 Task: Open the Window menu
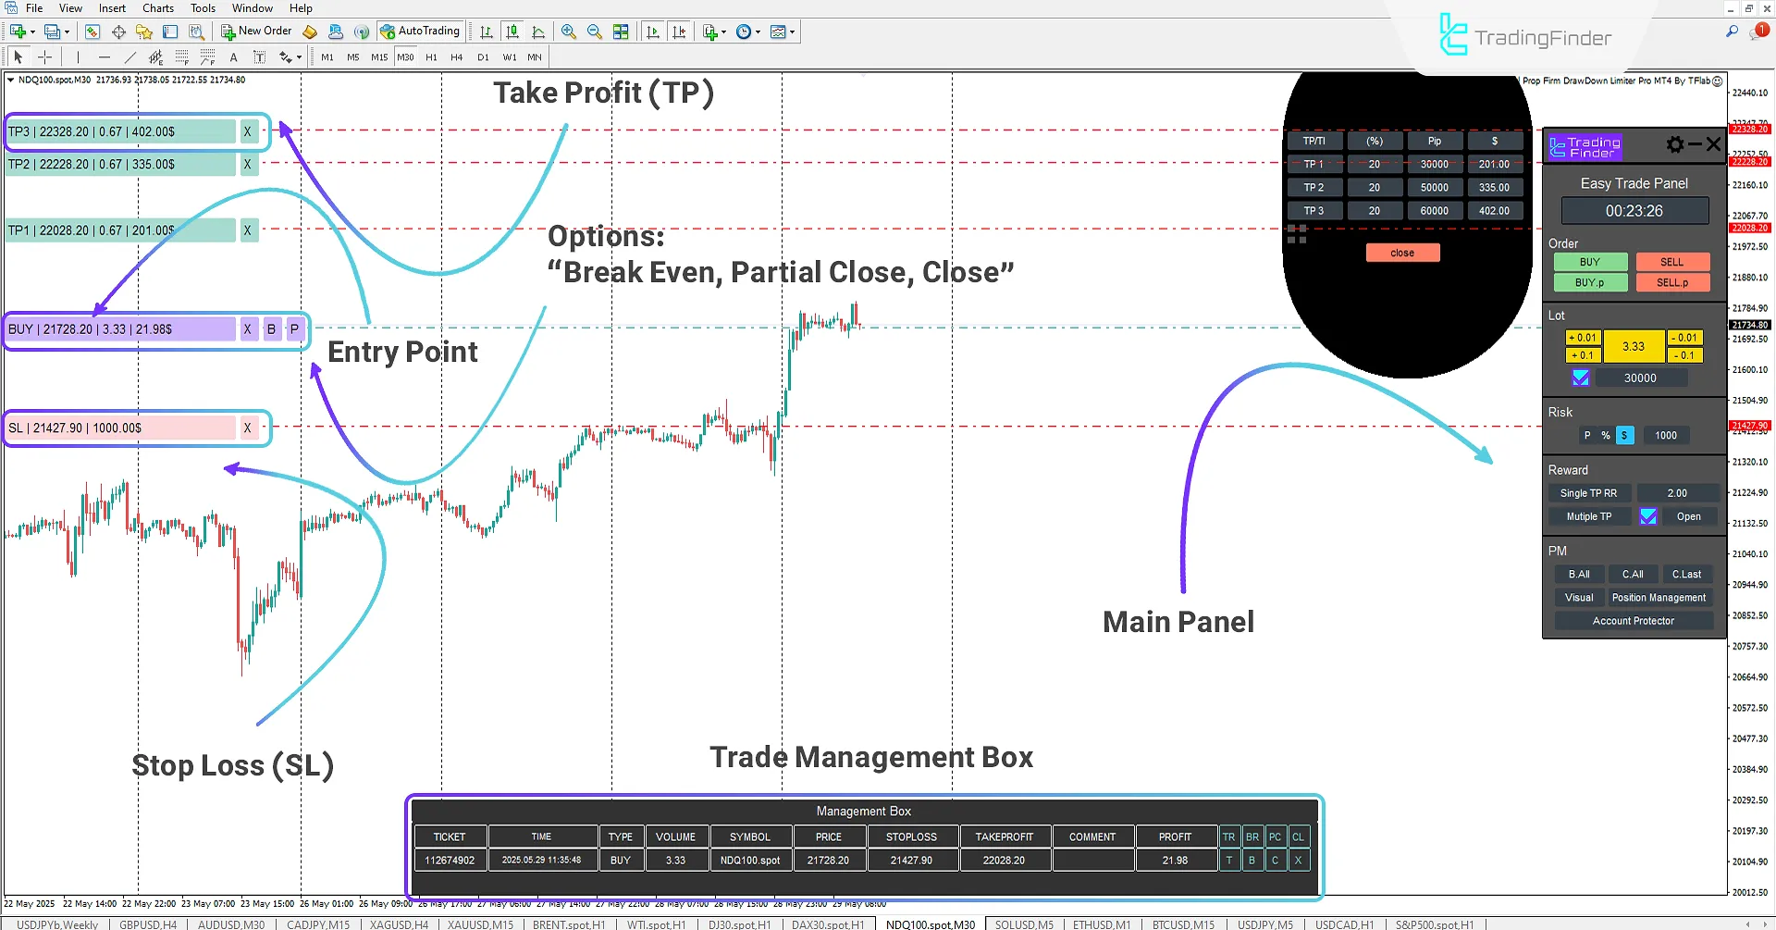[x=253, y=8]
